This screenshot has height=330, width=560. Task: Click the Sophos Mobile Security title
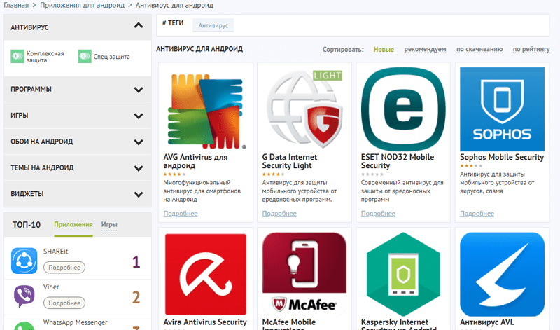(502, 157)
